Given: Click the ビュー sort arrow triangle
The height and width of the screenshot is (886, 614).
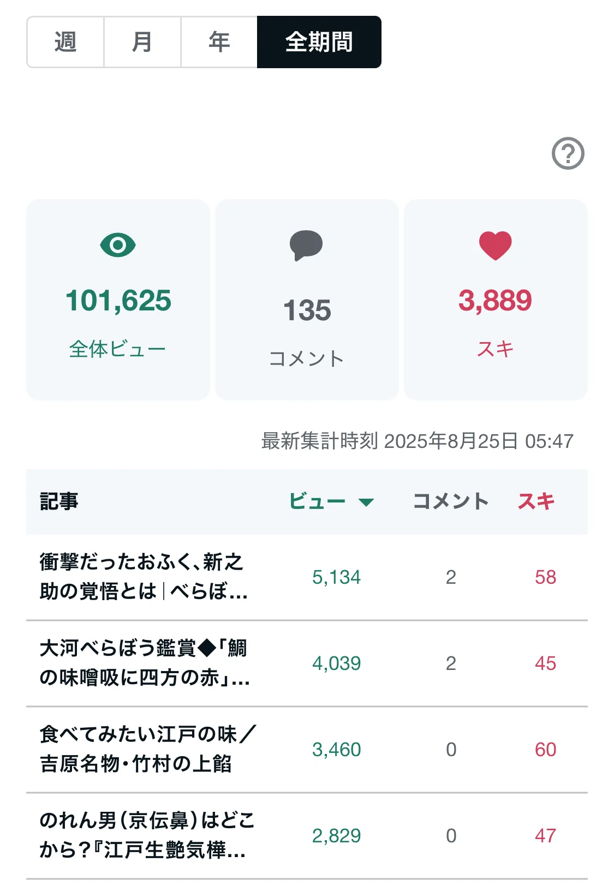Looking at the screenshot, I should 366,502.
